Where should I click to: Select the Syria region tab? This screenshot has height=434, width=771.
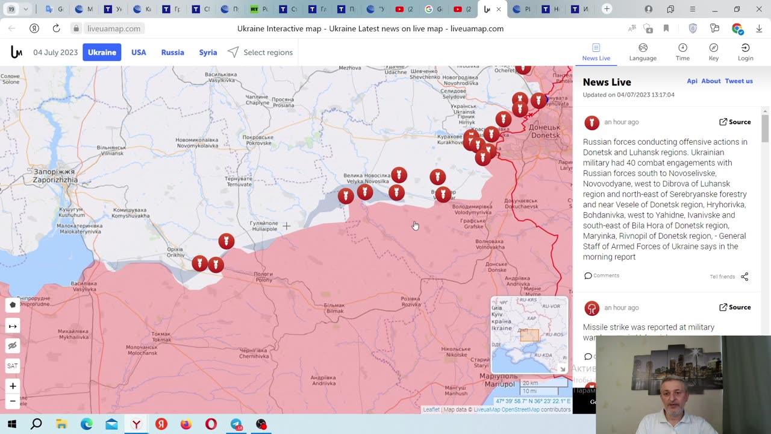pos(208,52)
